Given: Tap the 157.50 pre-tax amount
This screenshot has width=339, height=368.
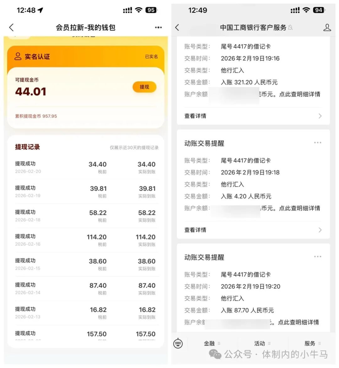Looking at the screenshot, I should click(x=97, y=334).
